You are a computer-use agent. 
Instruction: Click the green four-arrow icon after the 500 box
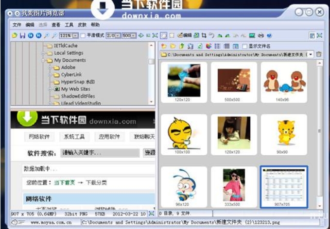[141, 35]
